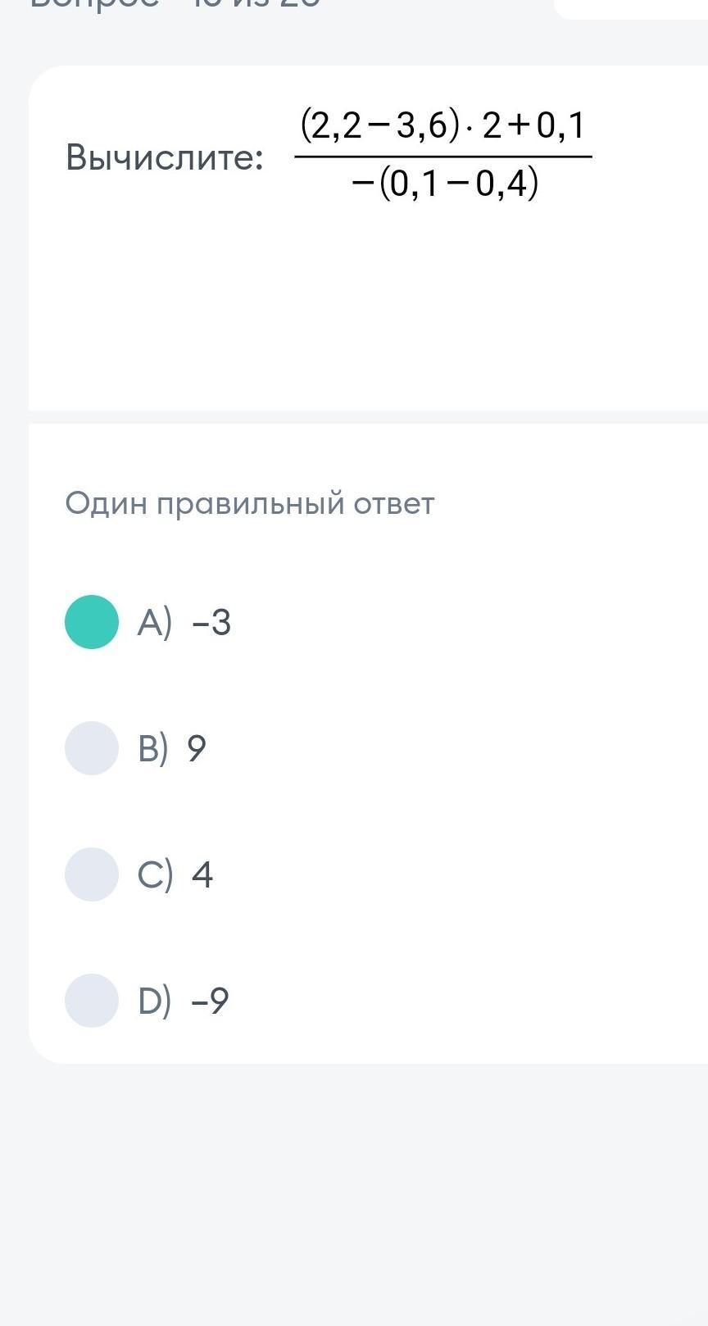The height and width of the screenshot is (1326, 708).
Task: Tap the numerator (2,2−3,6)·2+0,1
Action: [442, 126]
